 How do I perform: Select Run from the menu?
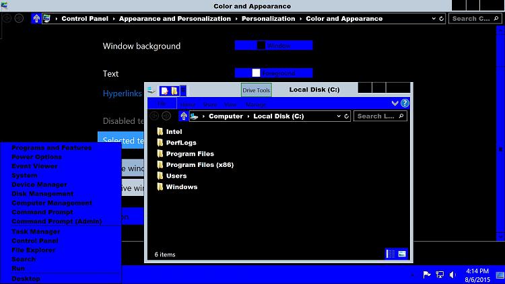click(x=18, y=269)
